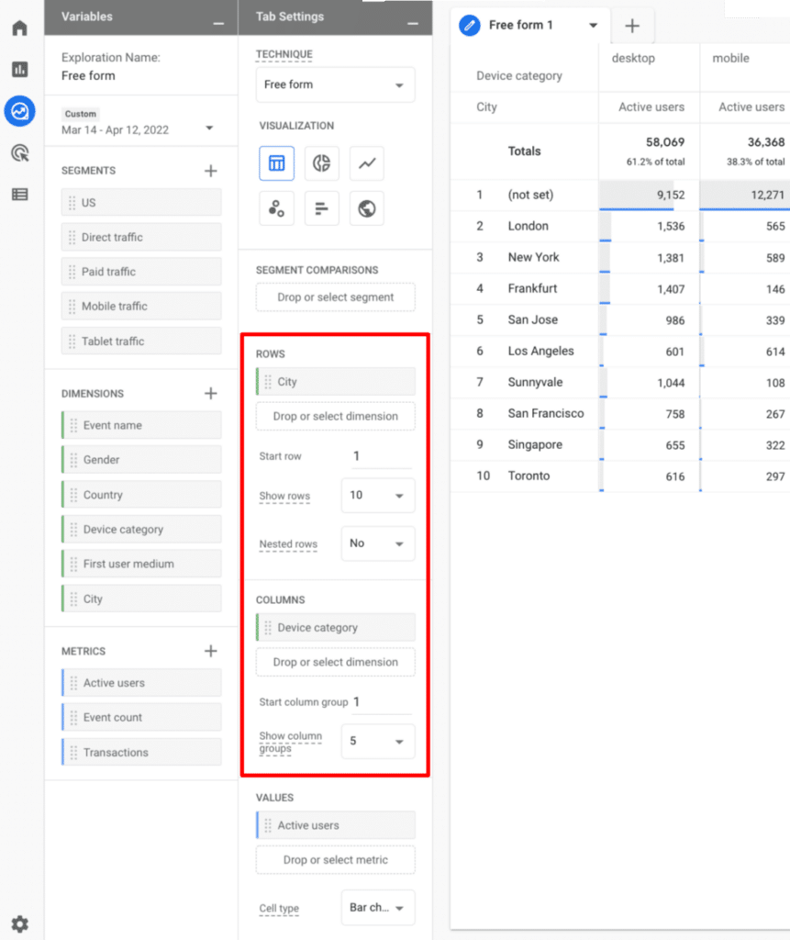This screenshot has width=790, height=940.
Task: Open the Show rows dropdown
Action: point(377,495)
